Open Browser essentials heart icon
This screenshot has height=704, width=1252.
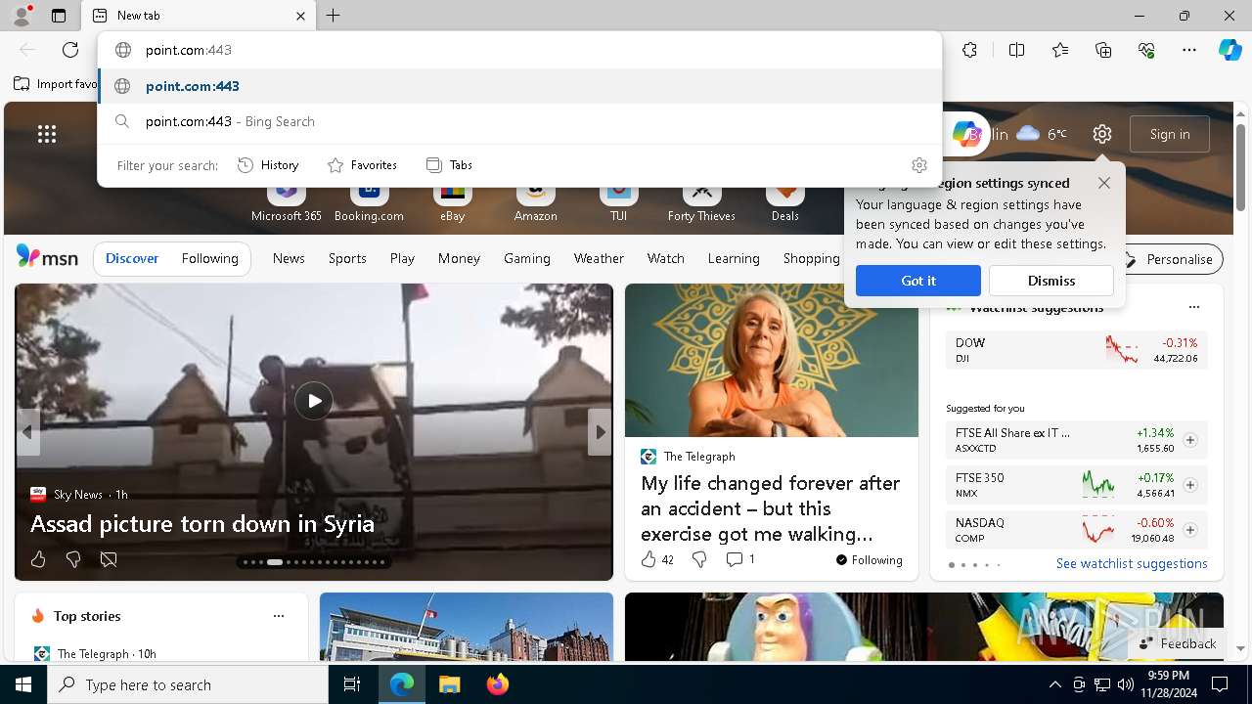(1146, 50)
